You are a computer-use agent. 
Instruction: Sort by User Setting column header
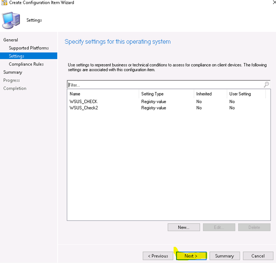coord(246,94)
